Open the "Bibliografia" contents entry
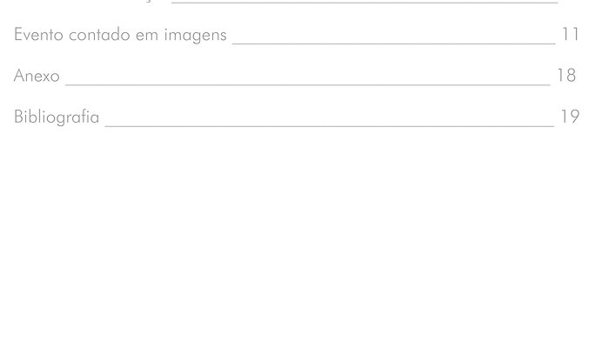609x362 pixels. (57, 117)
